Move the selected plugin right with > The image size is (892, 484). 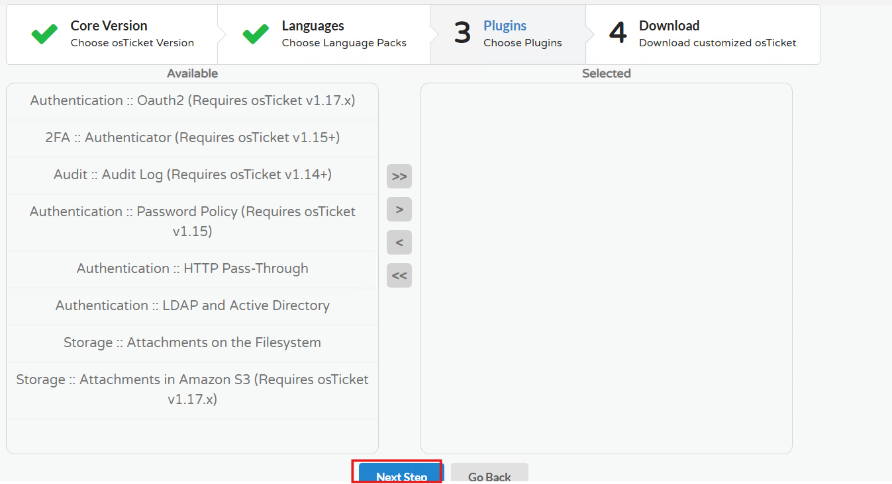pyautogui.click(x=399, y=210)
